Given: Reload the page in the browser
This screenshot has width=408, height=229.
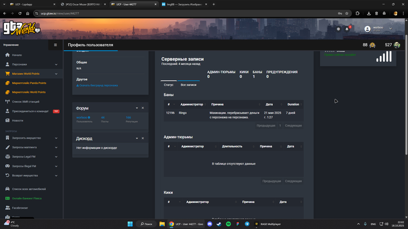Looking at the screenshot, I should pyautogui.click(x=20, y=13).
